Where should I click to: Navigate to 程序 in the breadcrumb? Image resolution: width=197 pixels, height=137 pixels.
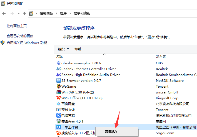tap(63, 13)
